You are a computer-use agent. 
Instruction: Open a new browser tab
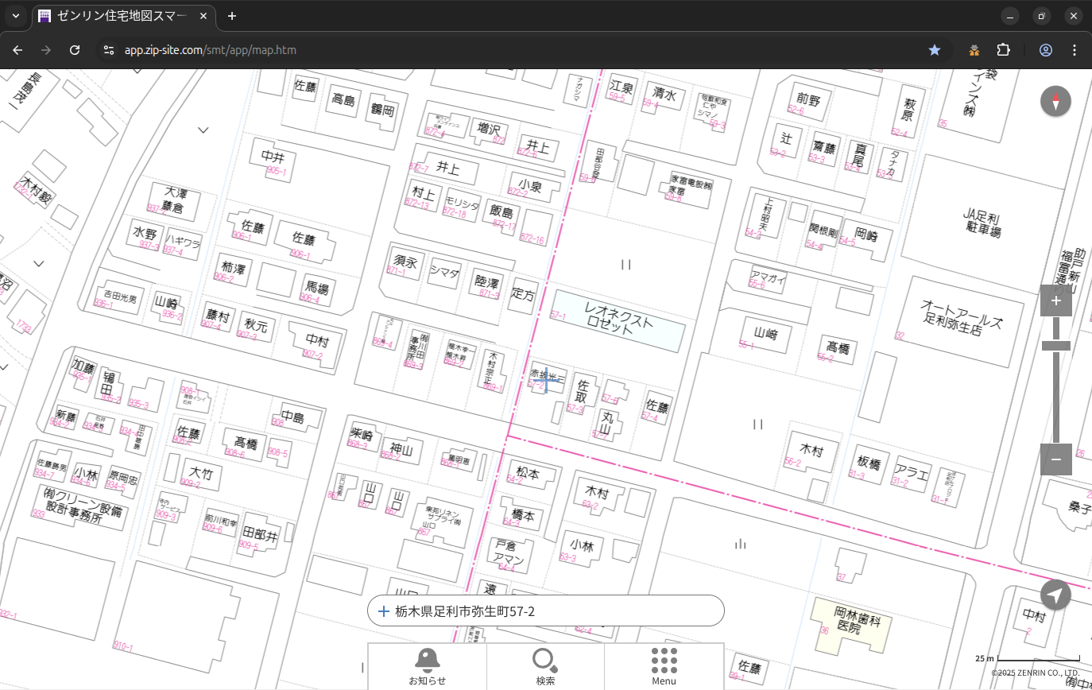(x=232, y=16)
